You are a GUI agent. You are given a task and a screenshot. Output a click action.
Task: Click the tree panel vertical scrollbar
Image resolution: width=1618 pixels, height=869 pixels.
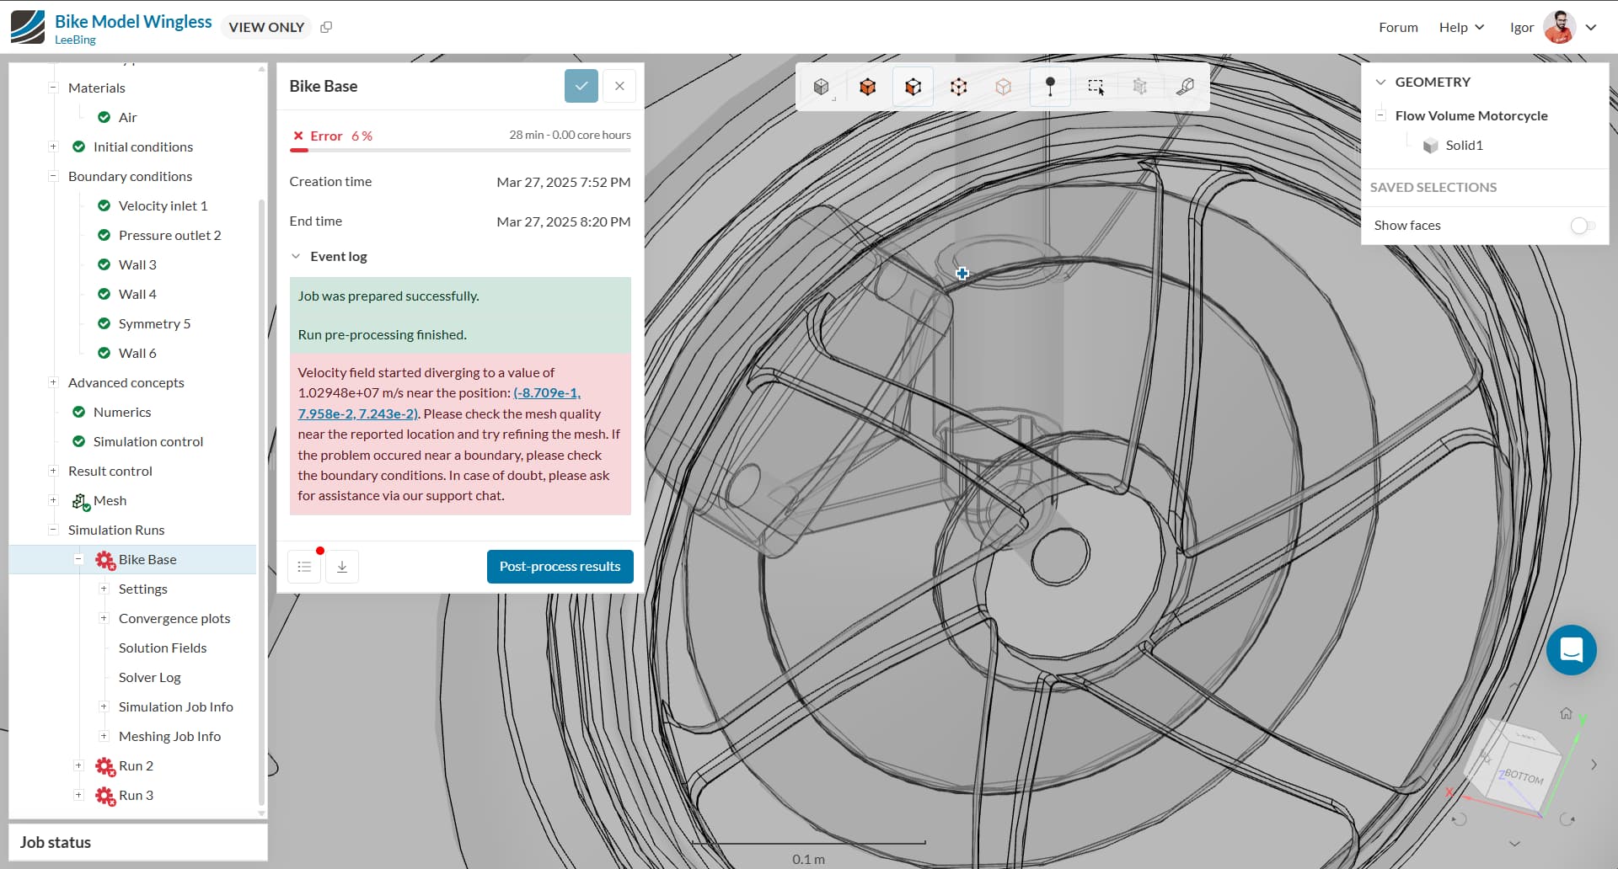(261, 501)
